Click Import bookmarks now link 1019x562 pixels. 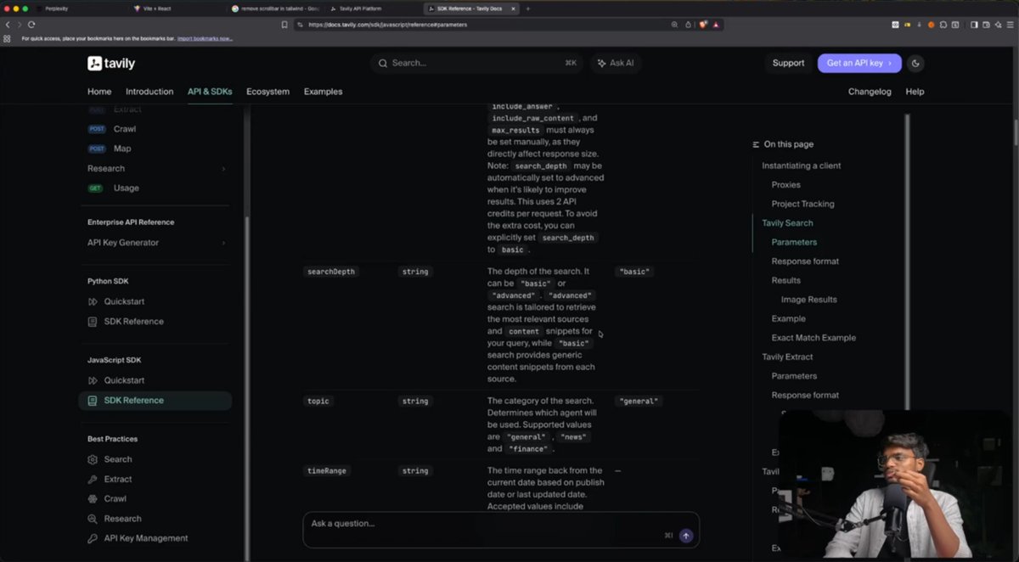(x=205, y=39)
